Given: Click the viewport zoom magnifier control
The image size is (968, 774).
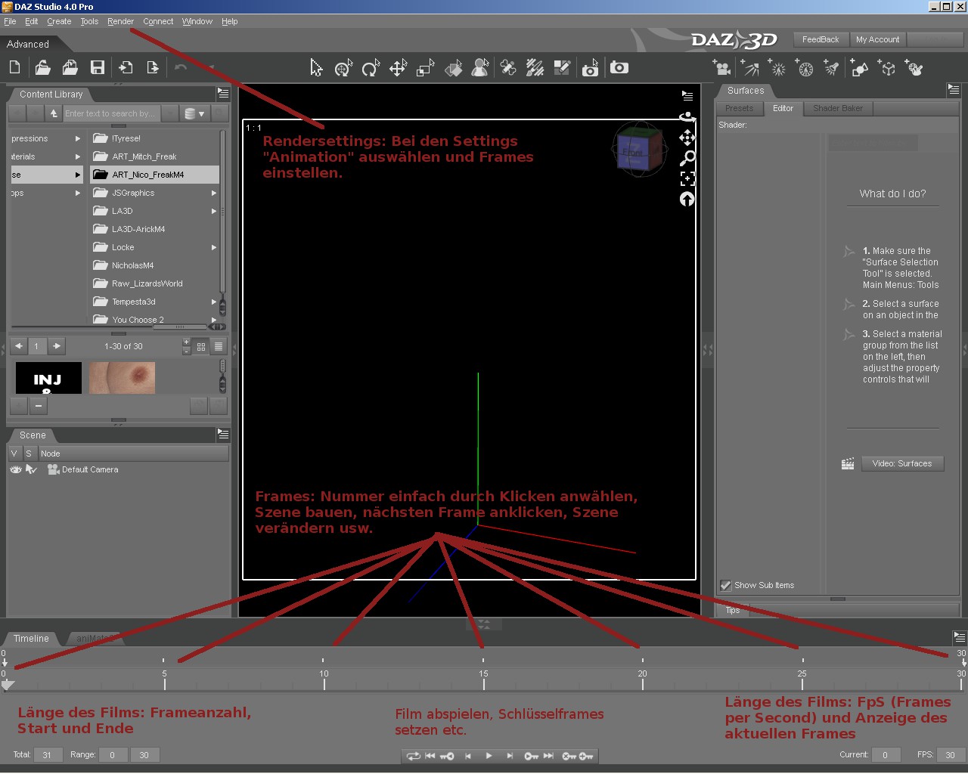Looking at the screenshot, I should pyautogui.click(x=687, y=158).
